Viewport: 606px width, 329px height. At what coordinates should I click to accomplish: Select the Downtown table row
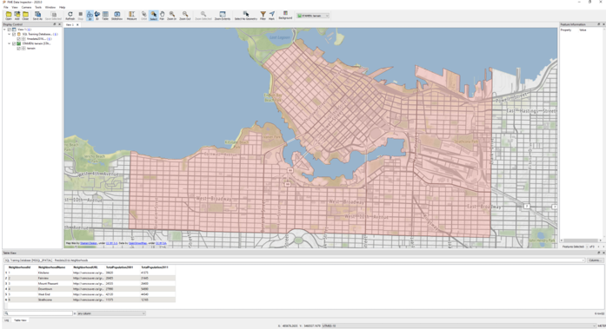tap(90, 289)
